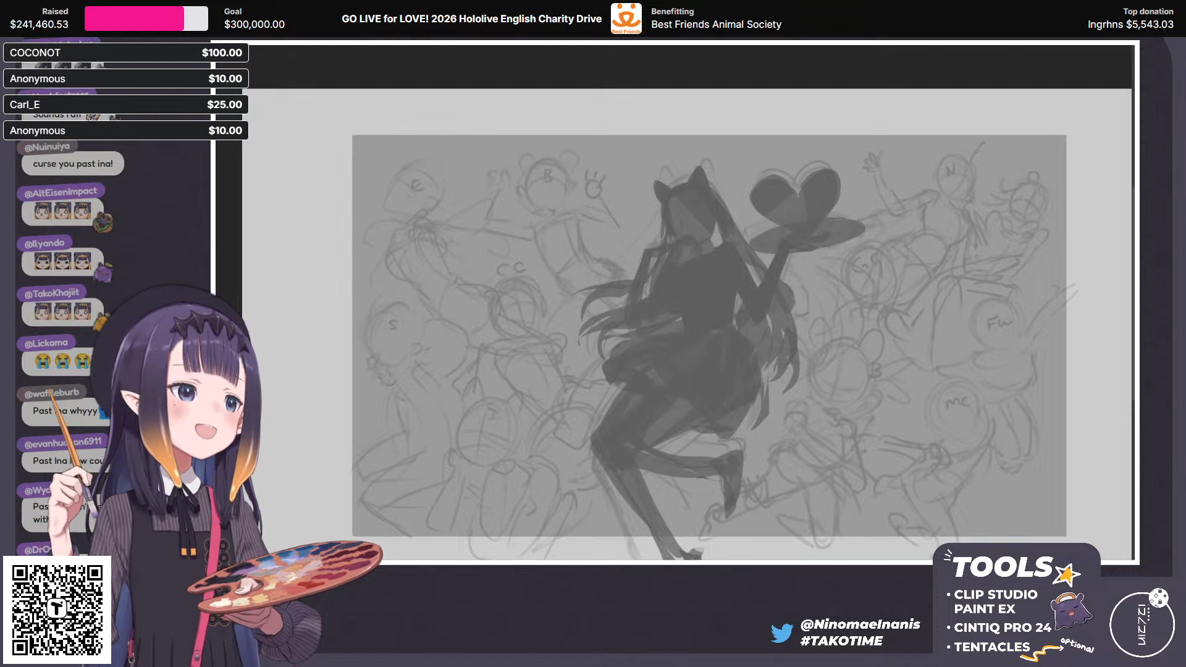The height and width of the screenshot is (667, 1186).
Task: Click the yellow star next to TOOLS
Action: click(1067, 575)
